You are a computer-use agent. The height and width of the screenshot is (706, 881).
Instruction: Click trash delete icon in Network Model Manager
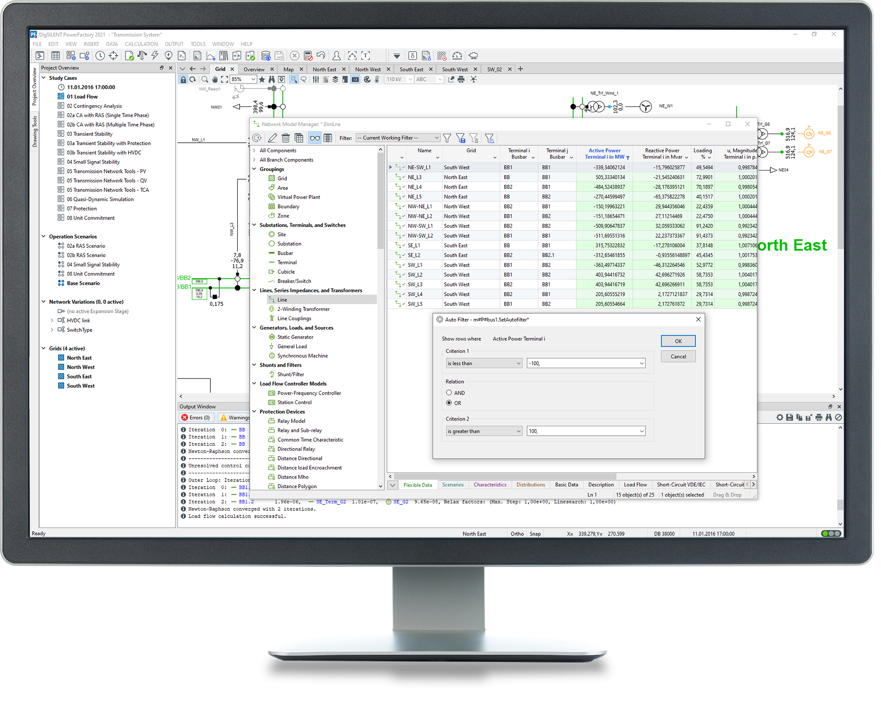[x=286, y=139]
